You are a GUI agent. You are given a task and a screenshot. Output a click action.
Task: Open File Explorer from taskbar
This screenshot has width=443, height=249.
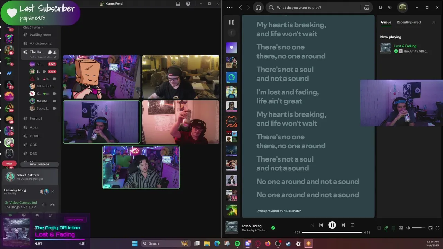click(207, 243)
